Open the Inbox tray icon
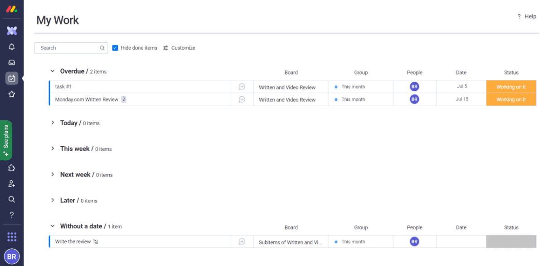This screenshot has width=544, height=266. click(12, 63)
